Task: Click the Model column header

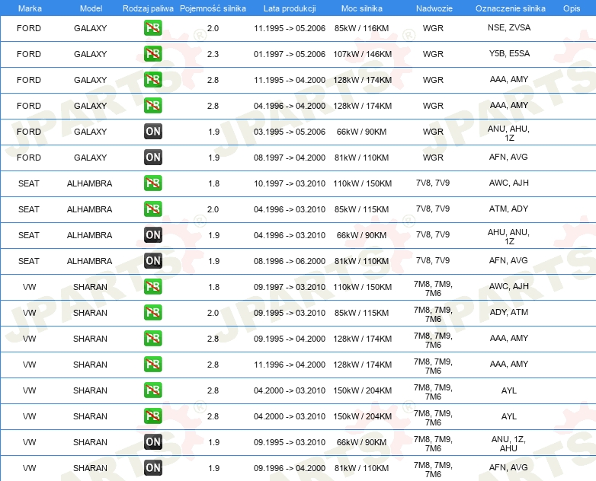Action: point(91,8)
